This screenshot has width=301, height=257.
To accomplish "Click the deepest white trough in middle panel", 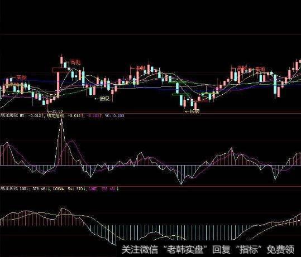I will click(x=181, y=183).
